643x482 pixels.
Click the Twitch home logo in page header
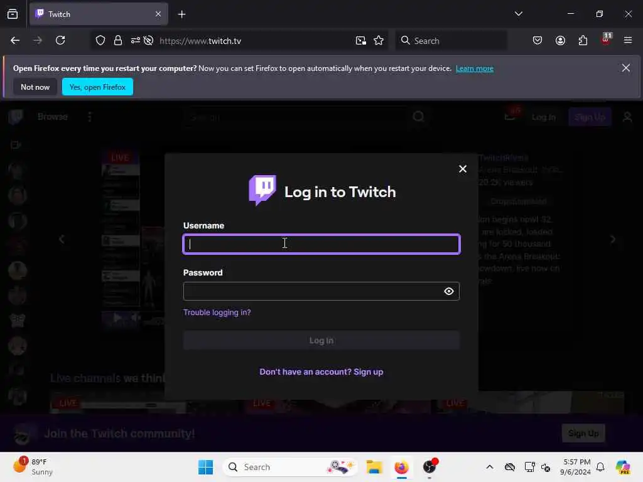coord(16,117)
